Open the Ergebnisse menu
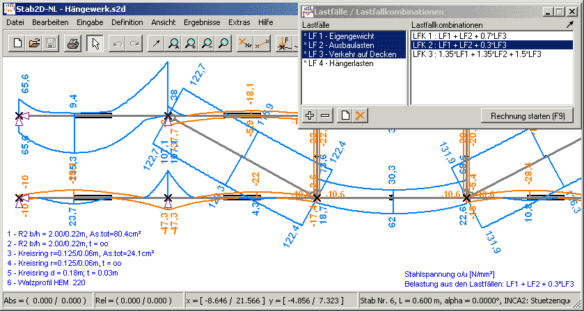The width and height of the screenshot is (584, 311). click(x=202, y=22)
